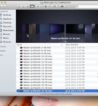This screenshot has height=106, width=98.
Task: Select Master-proflare5k-20-5K.mov
Action: pyautogui.click(x=57, y=85)
